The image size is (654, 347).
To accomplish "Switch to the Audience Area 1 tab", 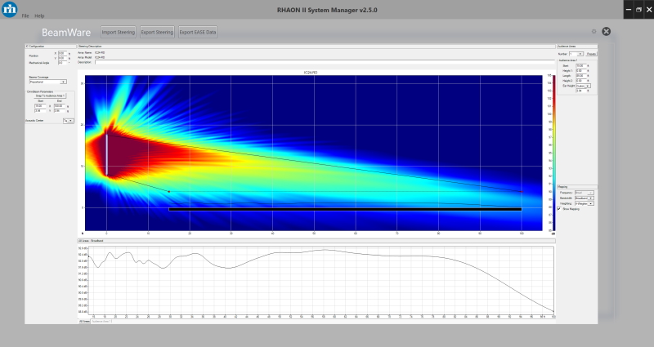I will pyautogui.click(x=102, y=321).
